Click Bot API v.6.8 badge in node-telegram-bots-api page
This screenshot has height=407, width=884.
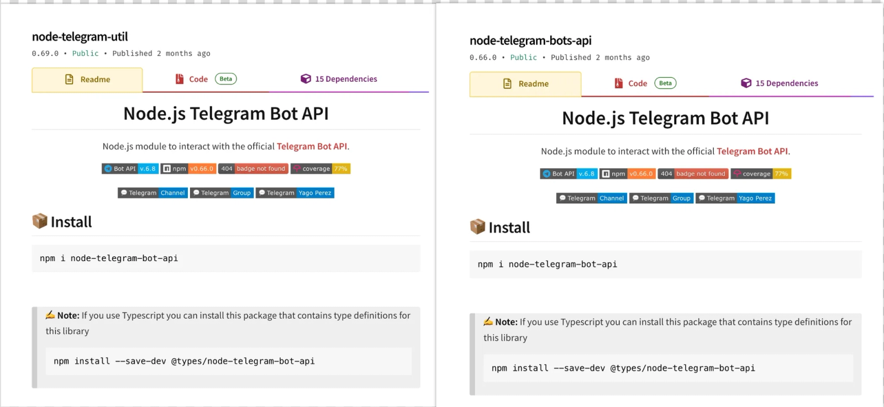pos(569,174)
